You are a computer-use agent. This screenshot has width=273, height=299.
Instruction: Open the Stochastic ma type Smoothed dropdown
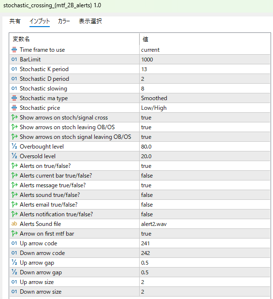pyautogui.click(x=205, y=98)
